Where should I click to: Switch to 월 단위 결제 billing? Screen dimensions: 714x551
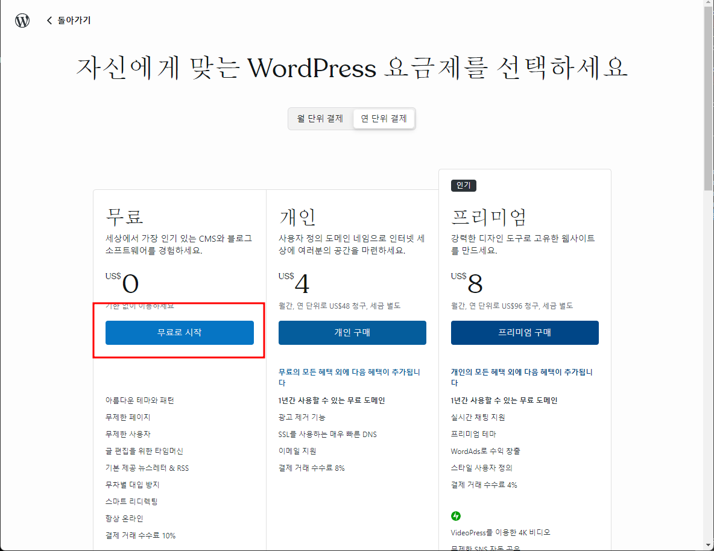pyautogui.click(x=320, y=118)
